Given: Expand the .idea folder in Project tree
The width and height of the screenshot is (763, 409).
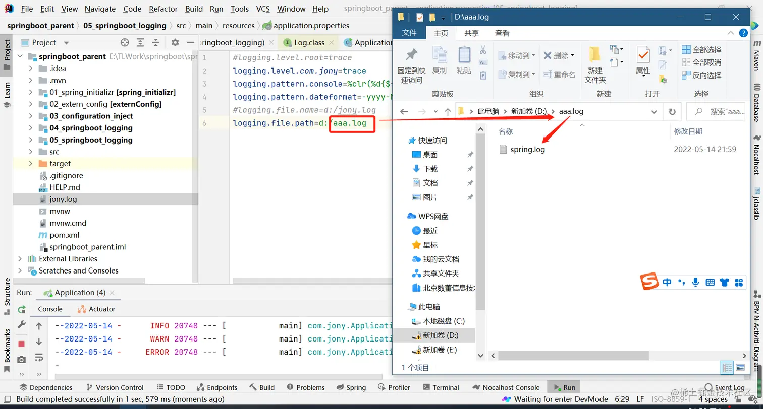Looking at the screenshot, I should (x=31, y=69).
